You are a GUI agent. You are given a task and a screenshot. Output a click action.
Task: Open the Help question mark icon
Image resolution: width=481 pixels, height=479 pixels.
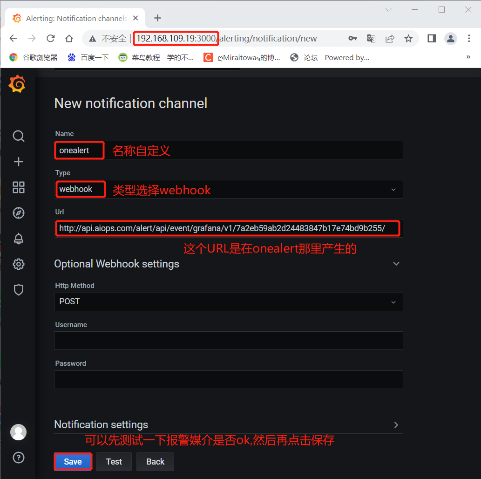point(19,458)
